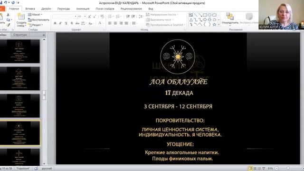The height and width of the screenshot is (171, 304).
Task: Open the Показ слайдов ribbon tab
Action: pos(105,9)
